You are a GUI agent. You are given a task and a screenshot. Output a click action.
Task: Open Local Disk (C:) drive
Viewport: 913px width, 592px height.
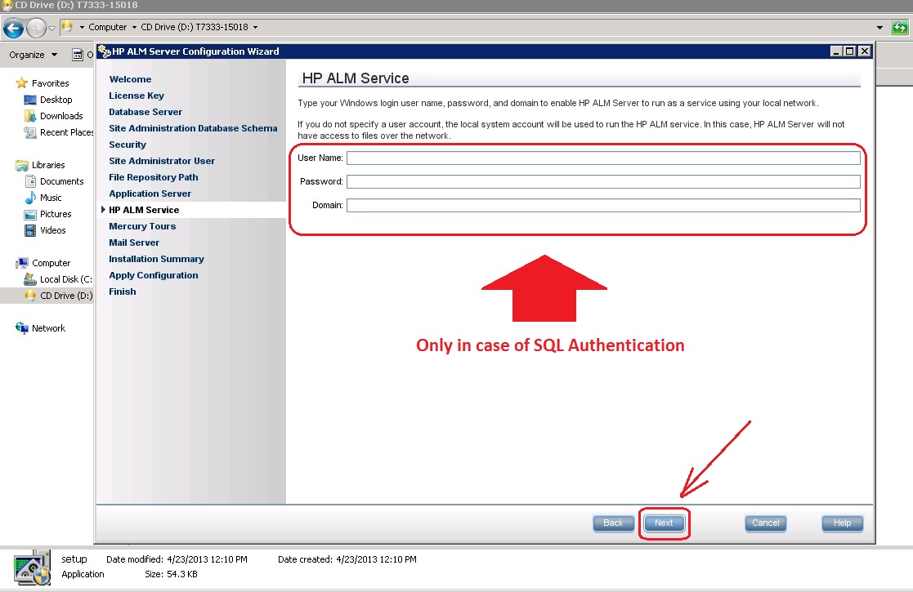click(x=65, y=279)
